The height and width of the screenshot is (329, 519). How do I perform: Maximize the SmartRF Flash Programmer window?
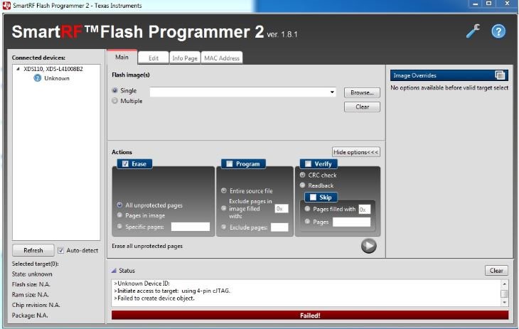point(488,4)
